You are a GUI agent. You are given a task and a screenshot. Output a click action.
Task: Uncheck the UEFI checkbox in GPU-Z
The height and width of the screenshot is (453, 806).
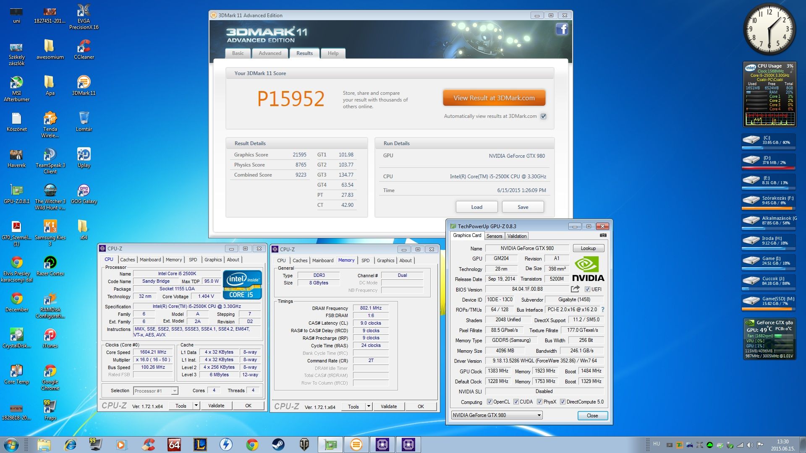click(x=587, y=289)
